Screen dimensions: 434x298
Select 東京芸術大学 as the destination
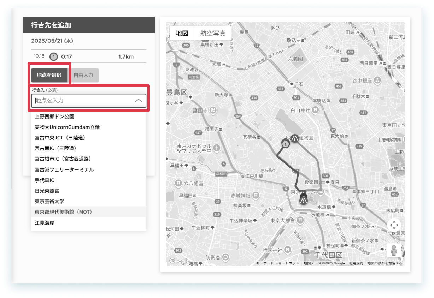[x=89, y=201]
